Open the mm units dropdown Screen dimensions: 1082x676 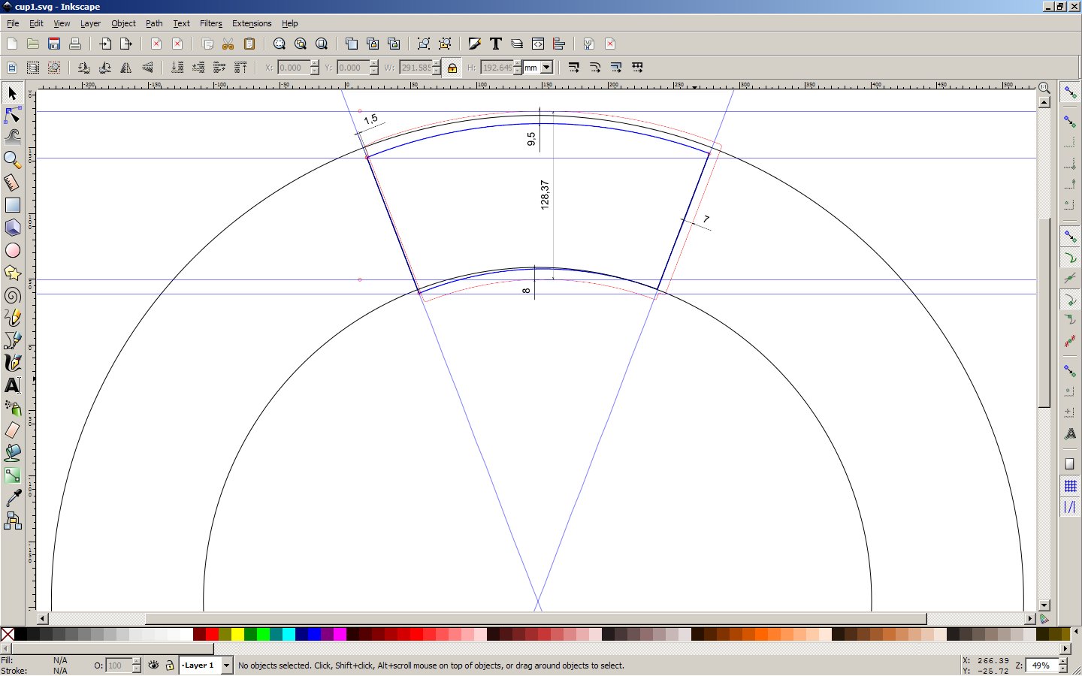coord(546,68)
